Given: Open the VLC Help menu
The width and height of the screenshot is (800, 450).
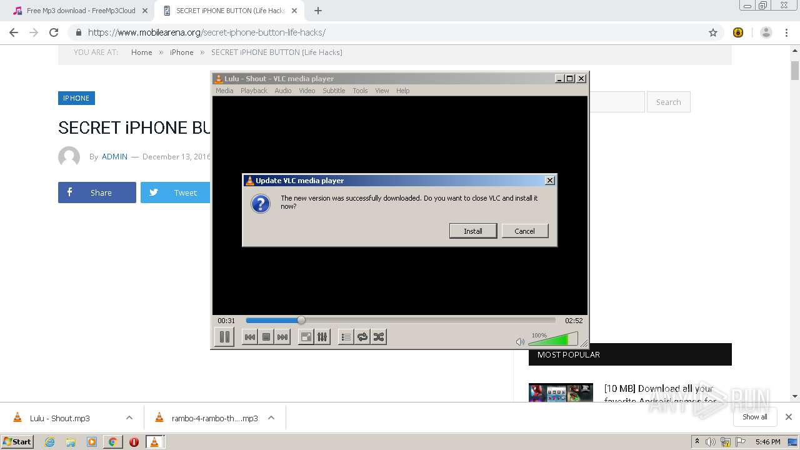Looking at the screenshot, I should 403,91.
